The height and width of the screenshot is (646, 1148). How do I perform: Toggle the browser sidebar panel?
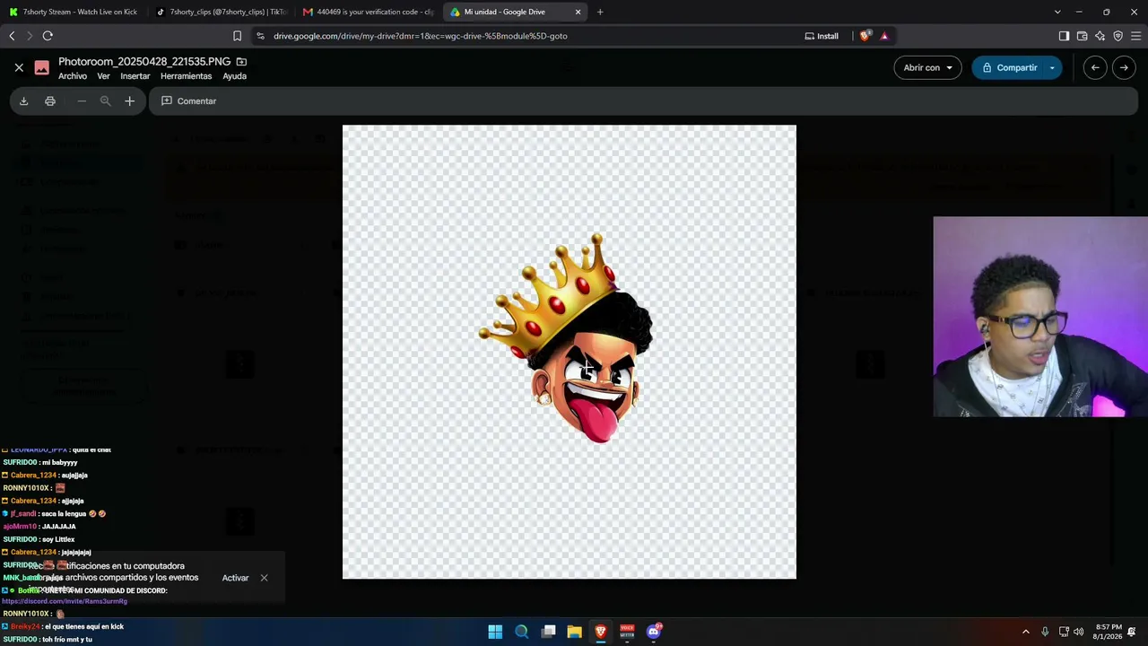(1064, 36)
